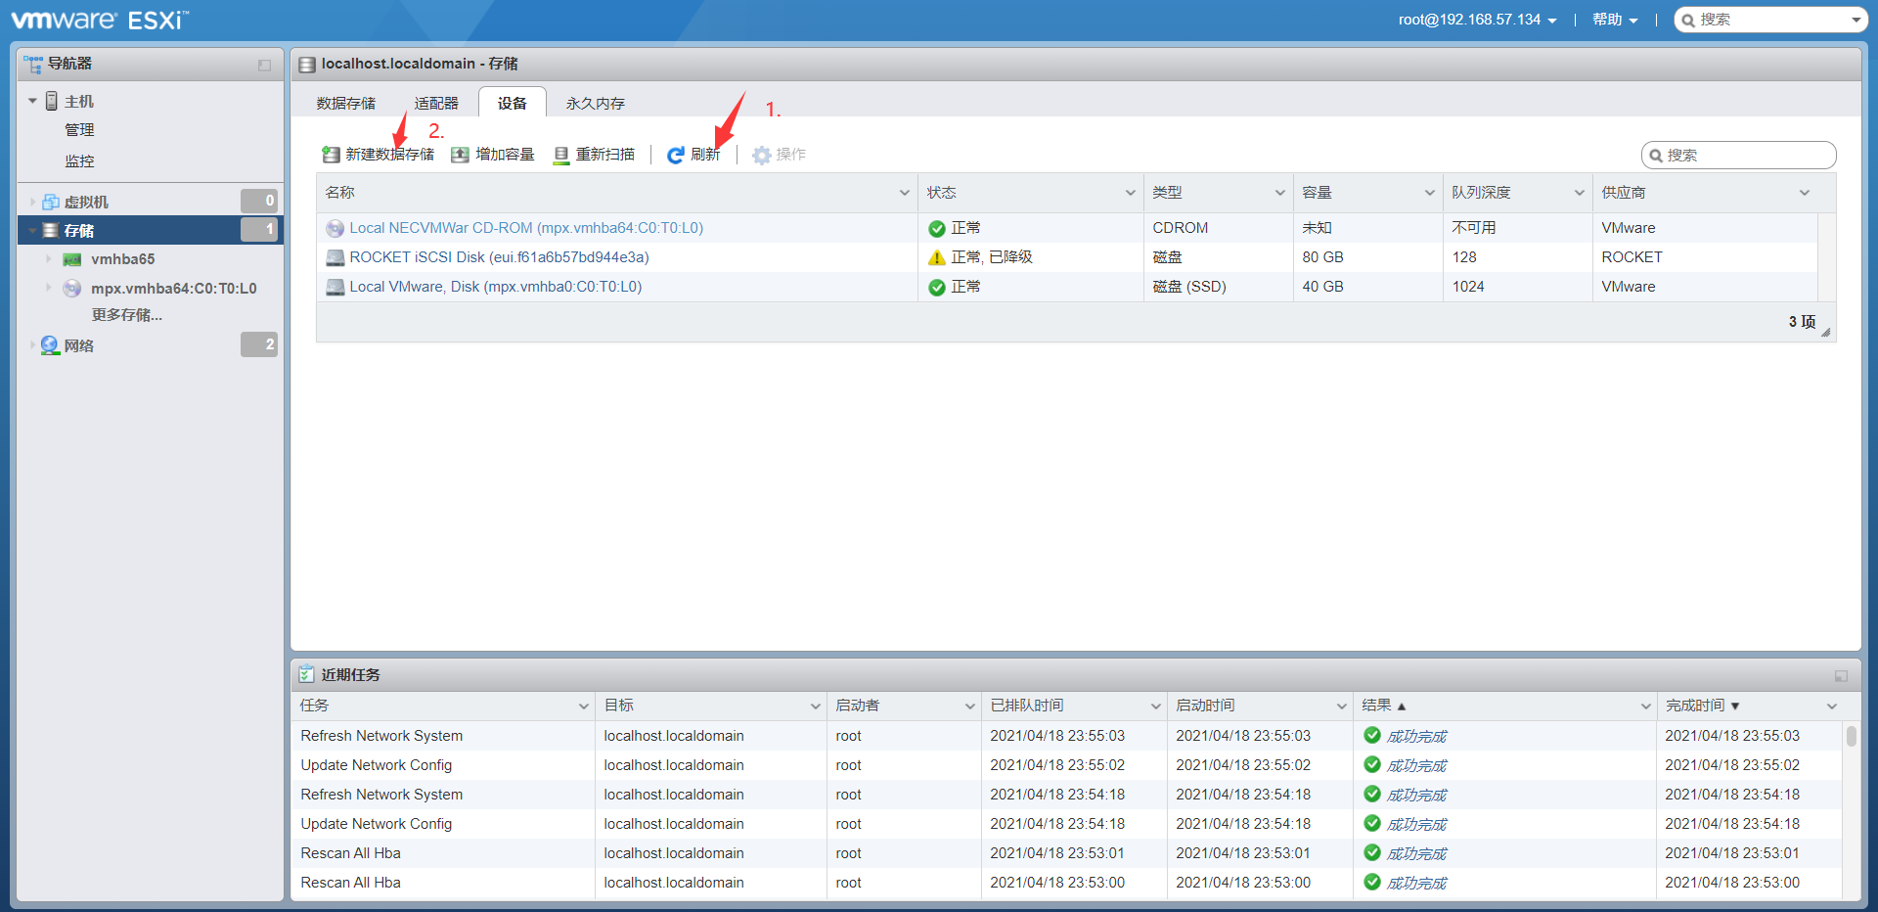This screenshot has width=1878, height=912.
Task: Open the 名称 column dropdown
Action: (x=903, y=192)
